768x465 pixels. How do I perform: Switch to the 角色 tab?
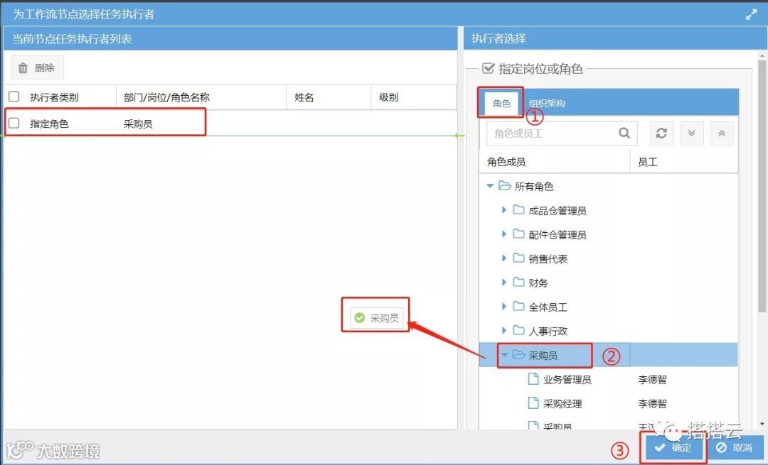(501, 103)
